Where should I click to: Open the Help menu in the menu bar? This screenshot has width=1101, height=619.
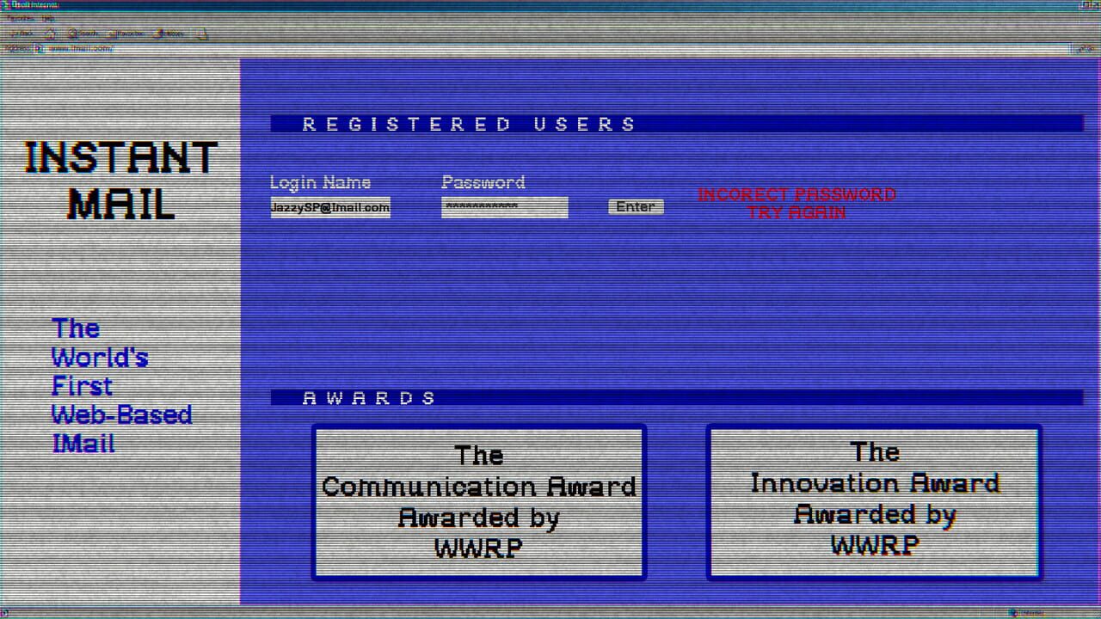(48, 18)
